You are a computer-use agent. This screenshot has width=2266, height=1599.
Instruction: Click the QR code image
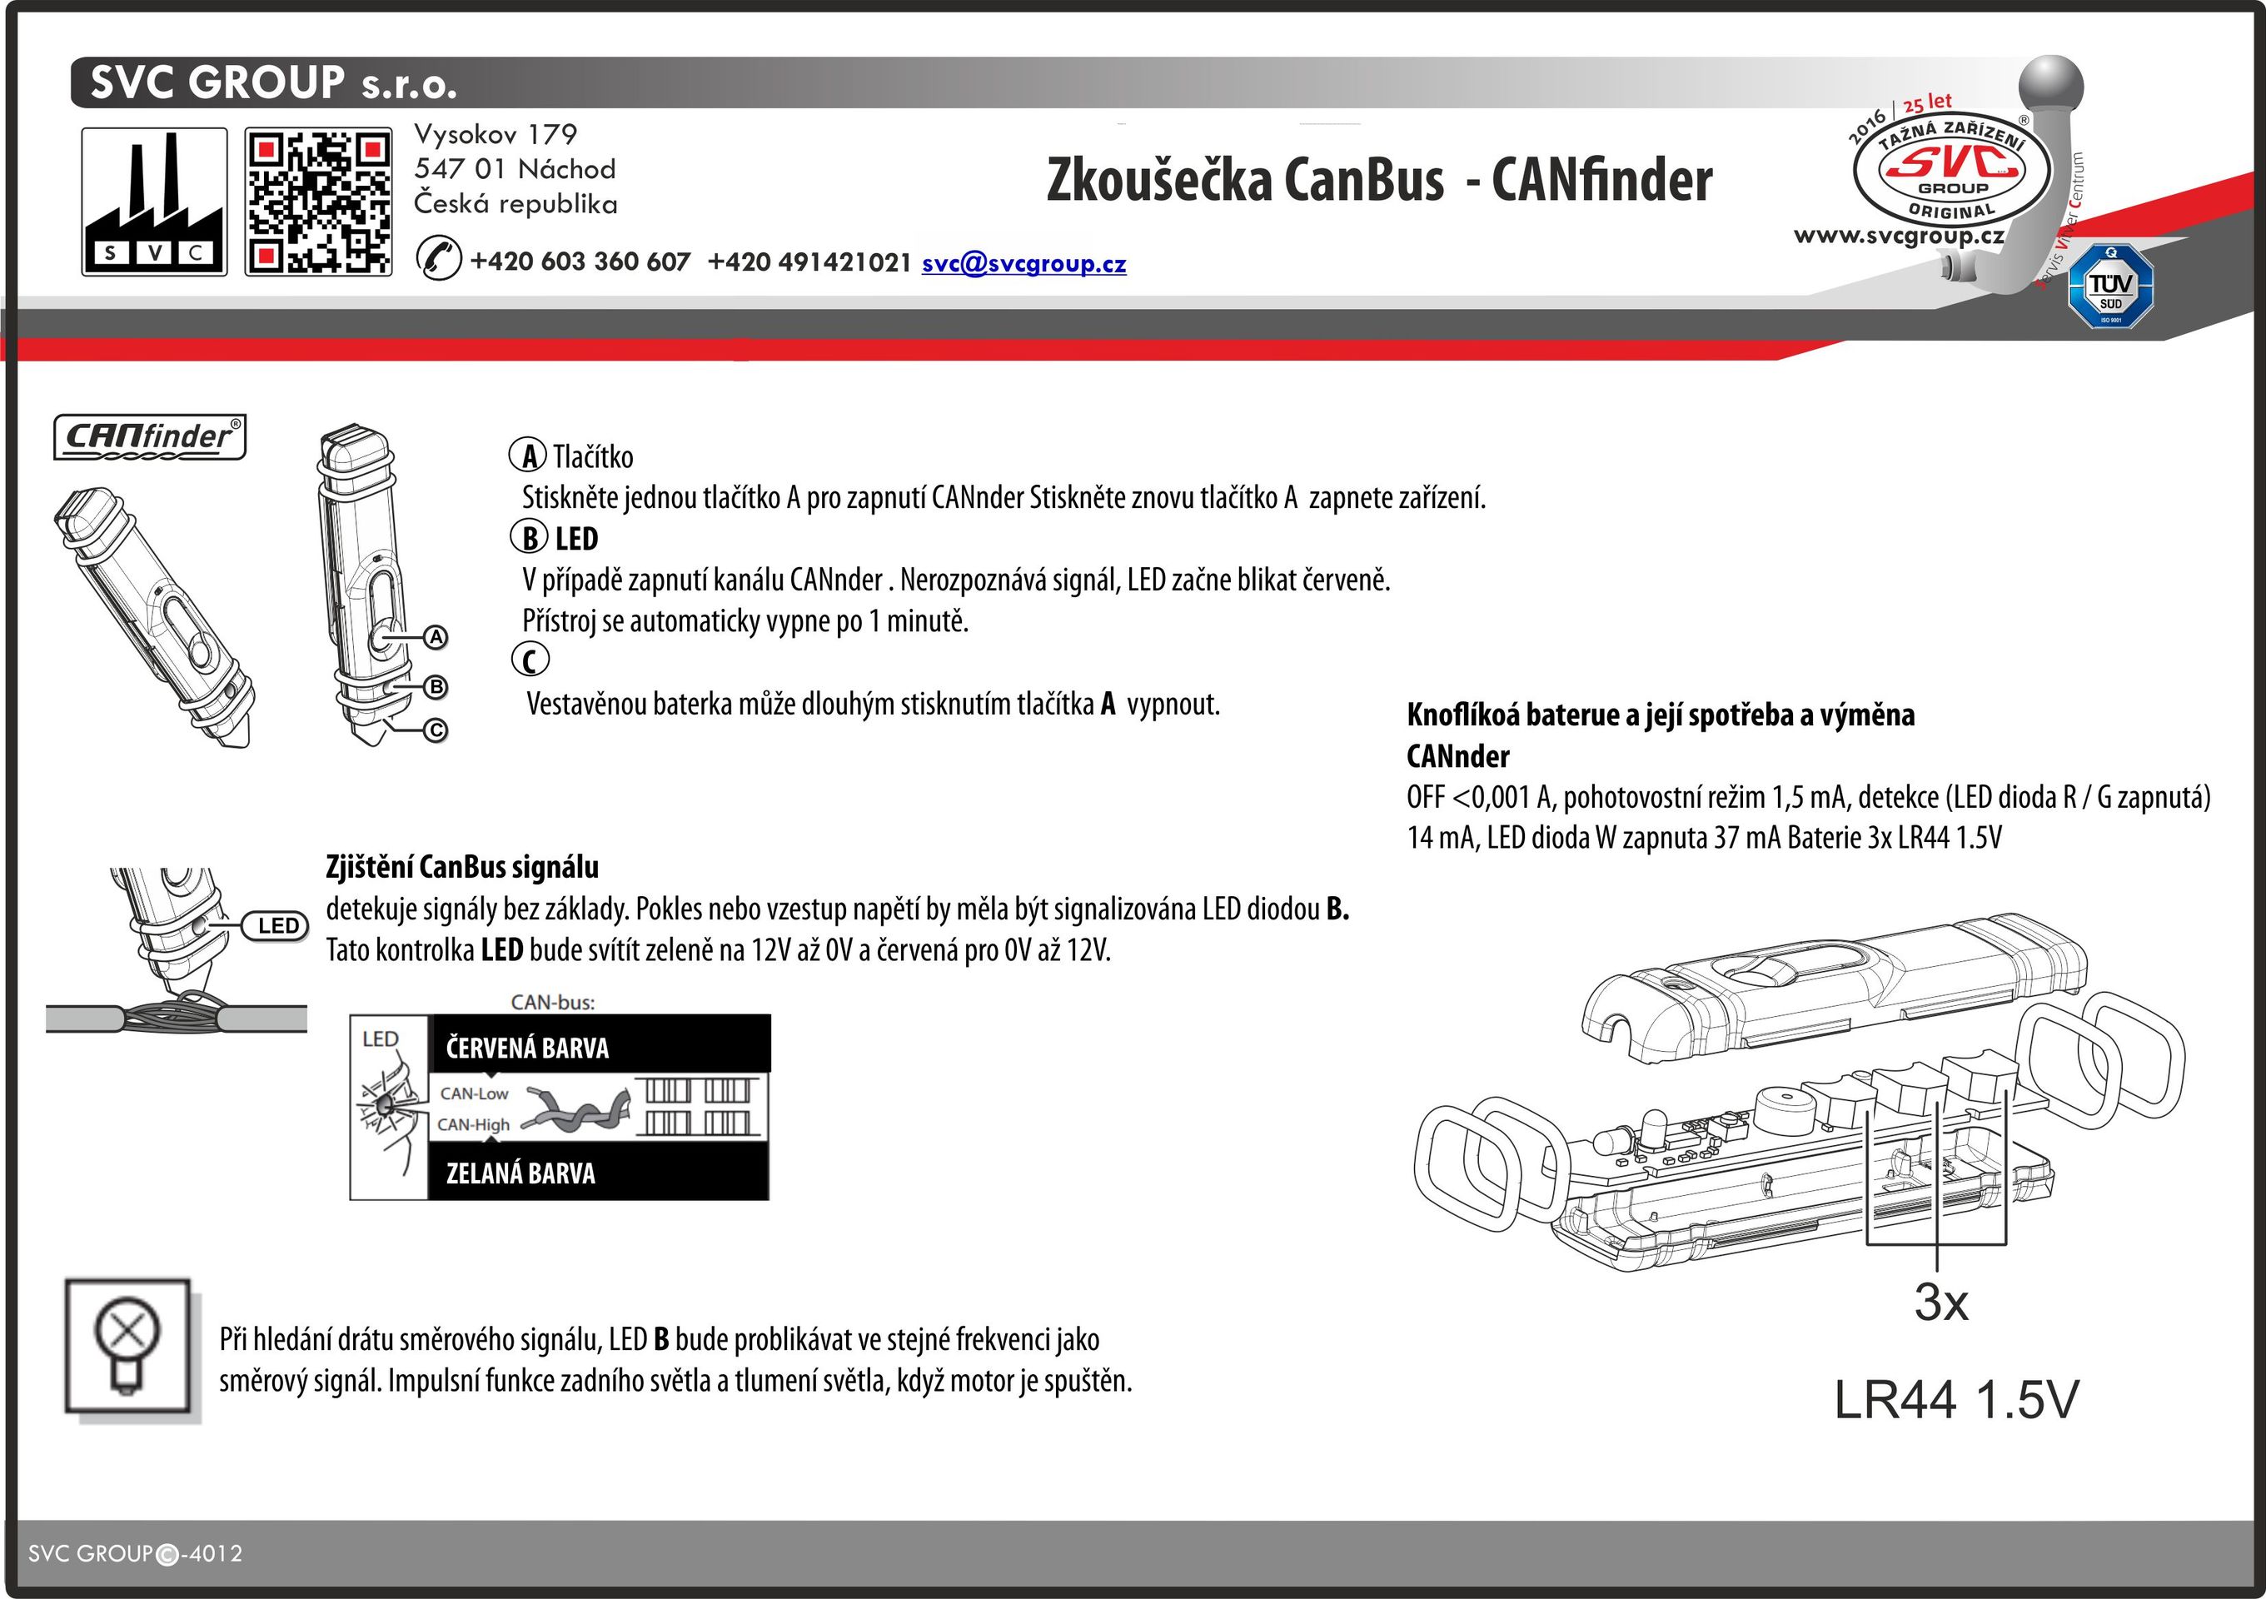pos(318,202)
